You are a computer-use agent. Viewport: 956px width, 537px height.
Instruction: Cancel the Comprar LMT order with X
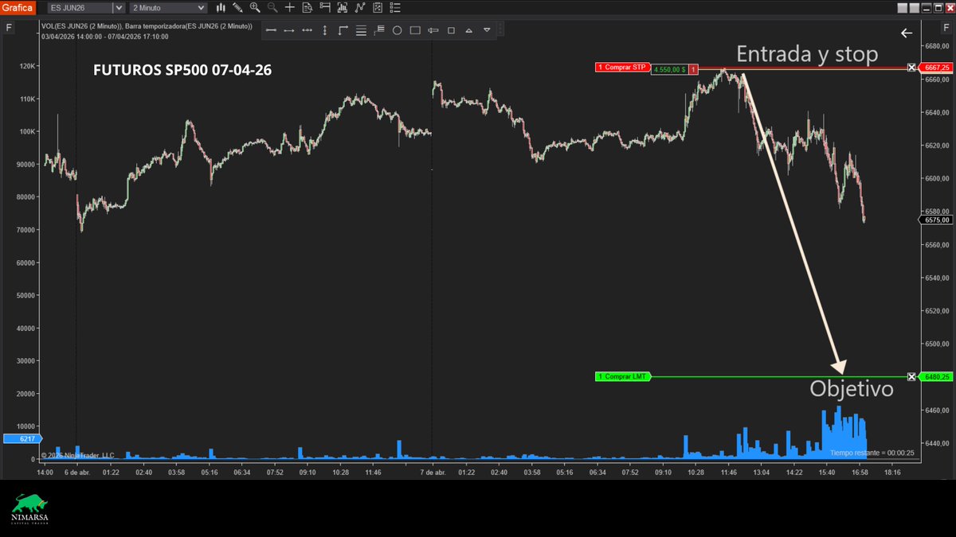(912, 376)
